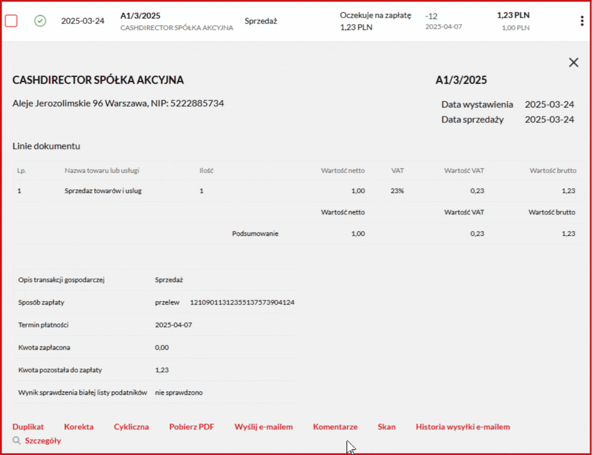This screenshot has height=455, width=592.
Task: Click the Opis transakcji gospodarczej value Sprzedaż
Action: pyautogui.click(x=169, y=280)
